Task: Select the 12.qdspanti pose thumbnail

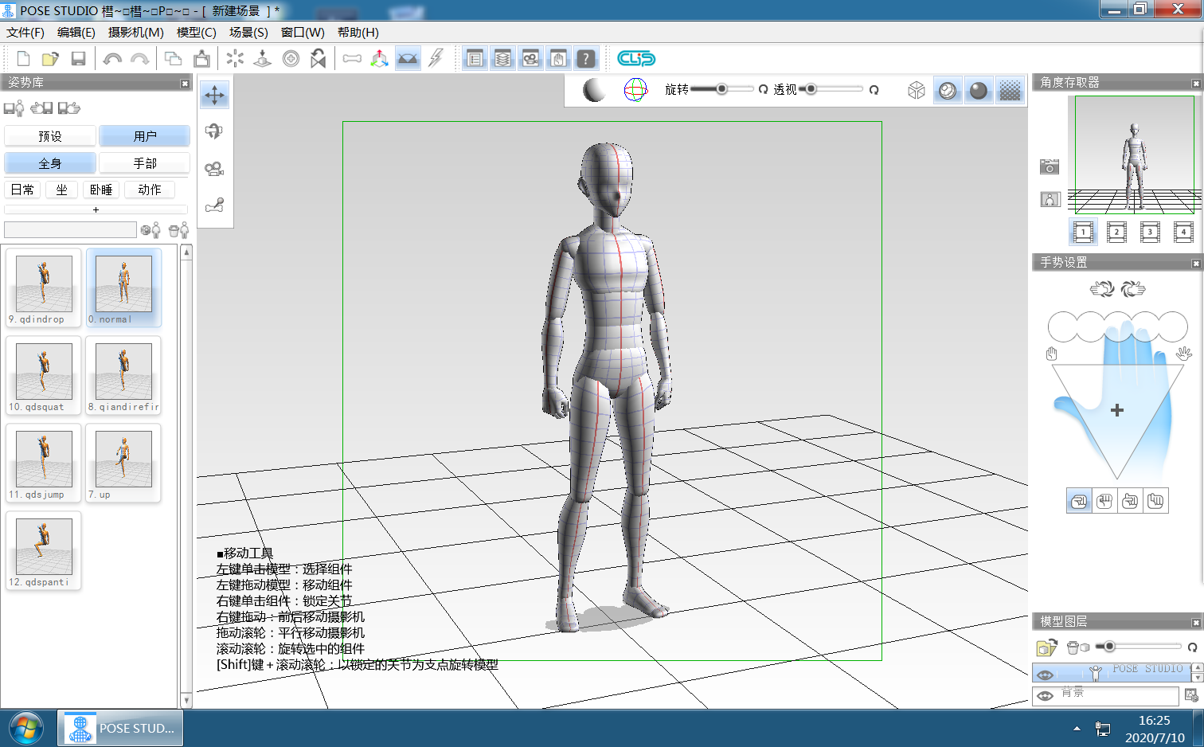Action: click(x=44, y=550)
